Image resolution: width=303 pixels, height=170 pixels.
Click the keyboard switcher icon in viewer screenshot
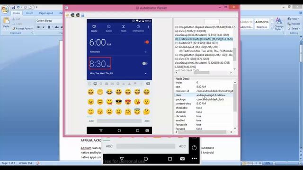pyautogui.click(x=147, y=130)
